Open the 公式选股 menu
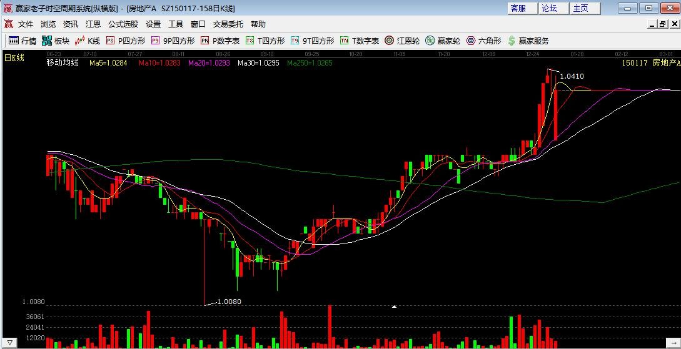Viewport: 681px width, 349px height. click(123, 24)
